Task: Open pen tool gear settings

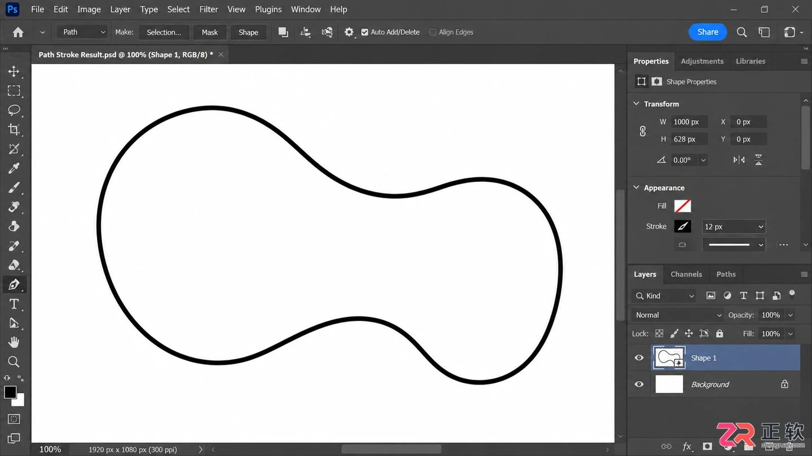Action: pos(349,32)
